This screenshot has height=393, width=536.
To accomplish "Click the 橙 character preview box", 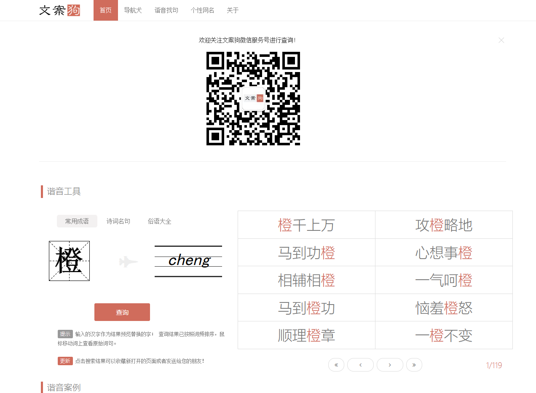I will point(69,261).
